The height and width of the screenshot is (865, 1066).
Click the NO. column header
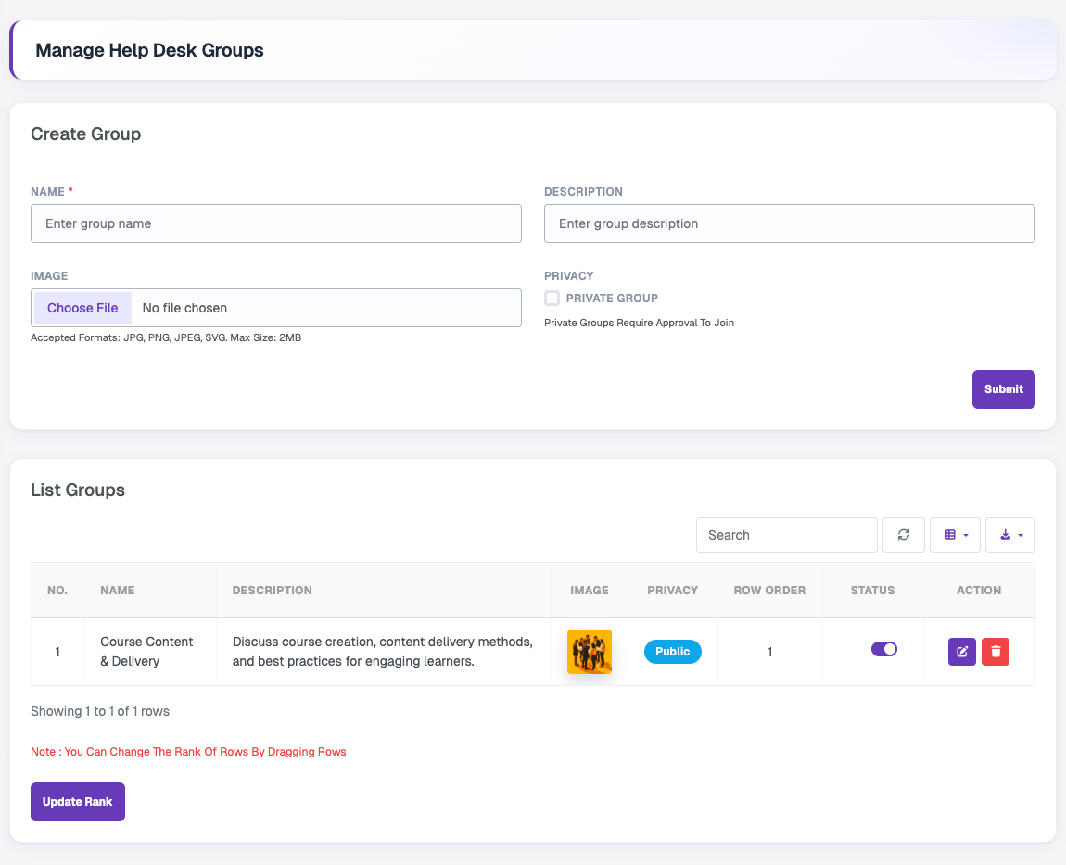point(57,591)
